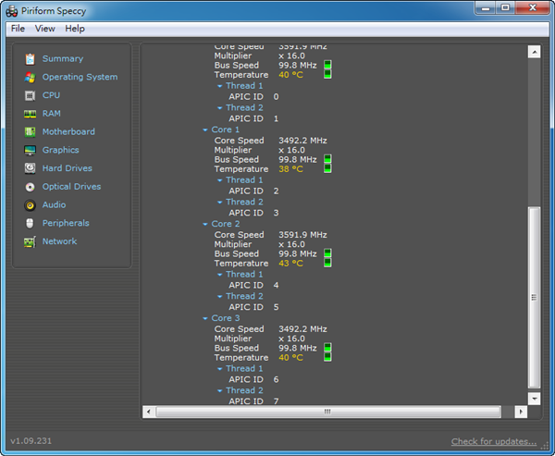Collapse Thread 2 above APIC ID 1
This screenshot has width=555, height=456.
pyautogui.click(x=220, y=108)
